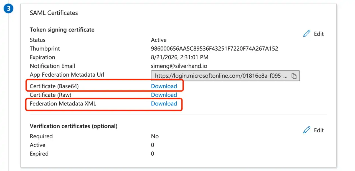Click the pencil icon for Verification certificates
The height and width of the screenshot is (171, 355).
coord(307,130)
